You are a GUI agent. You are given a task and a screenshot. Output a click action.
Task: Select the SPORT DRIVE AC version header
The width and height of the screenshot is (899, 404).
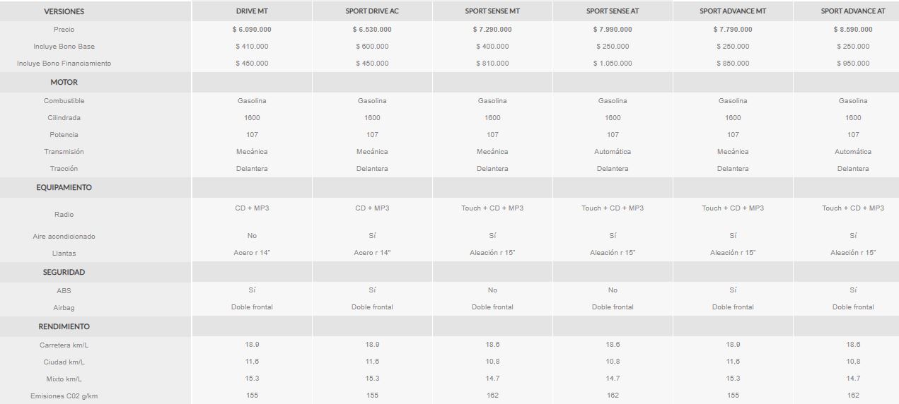[x=372, y=11]
